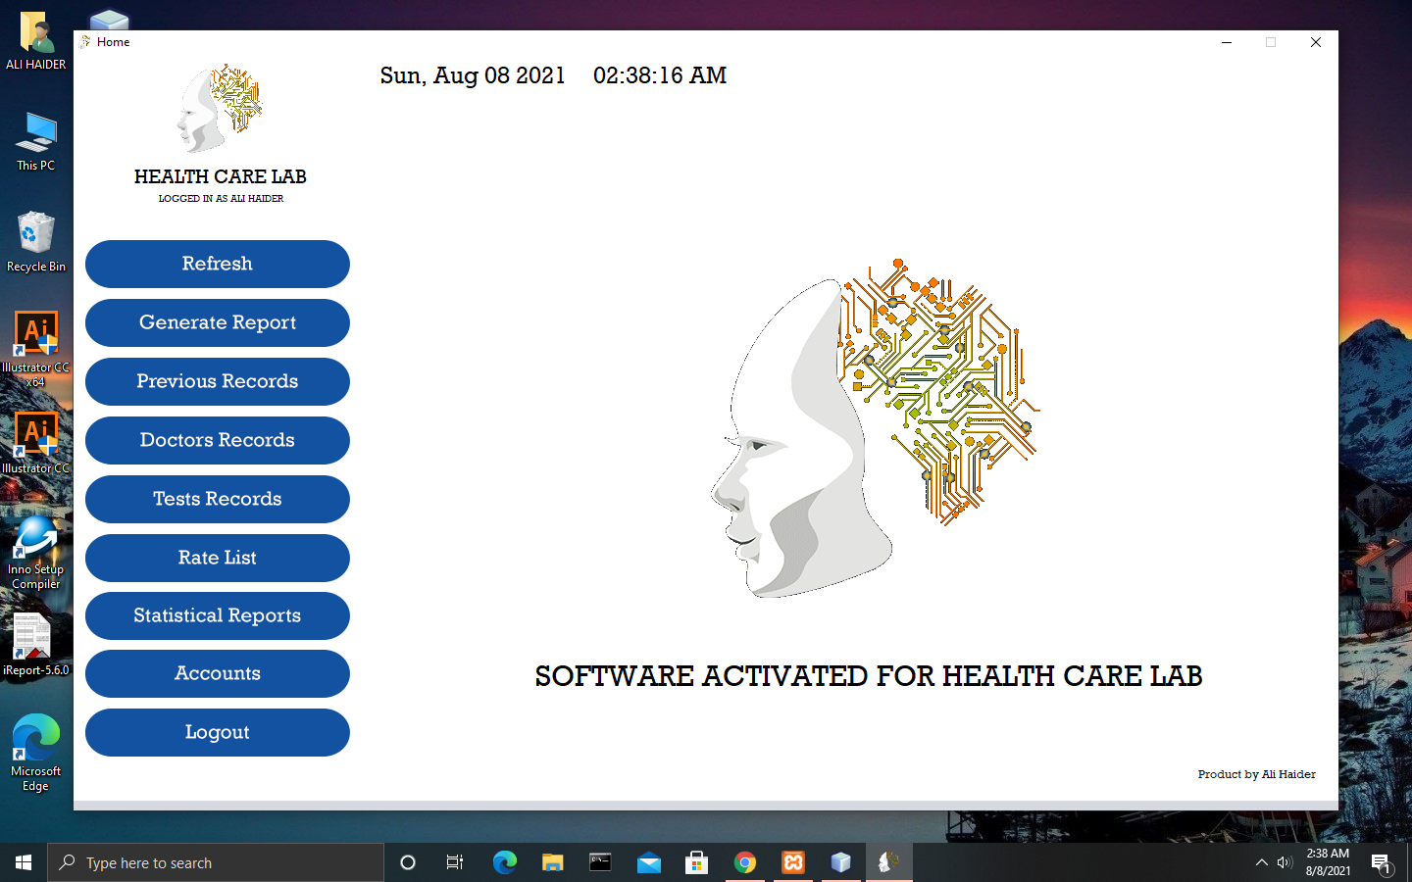1412x882 pixels.
Task: Open the Recycle Bin
Action: (x=35, y=235)
